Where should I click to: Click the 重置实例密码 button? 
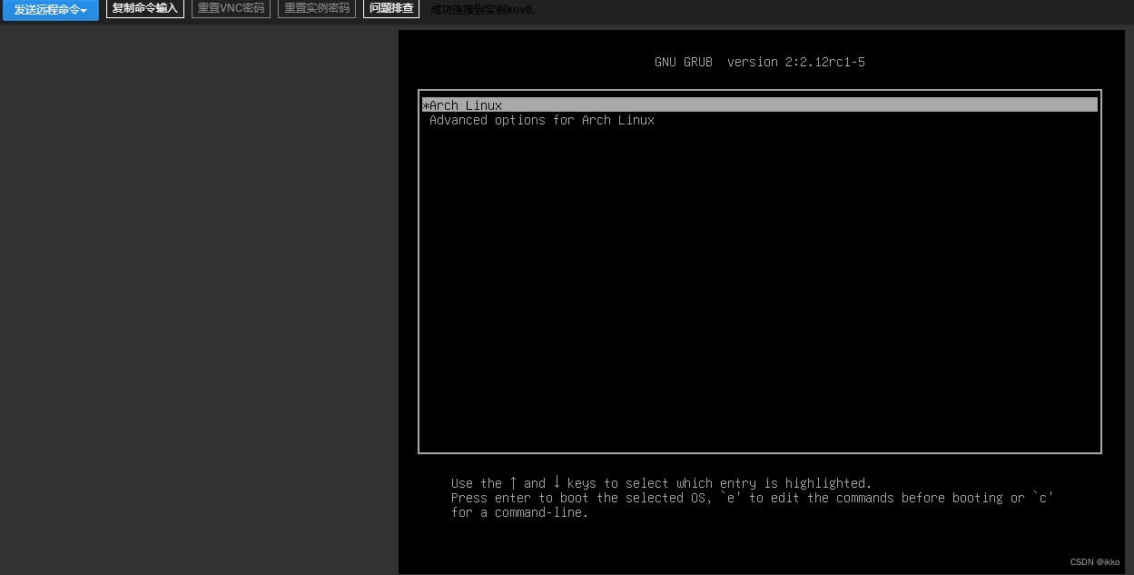click(x=316, y=8)
